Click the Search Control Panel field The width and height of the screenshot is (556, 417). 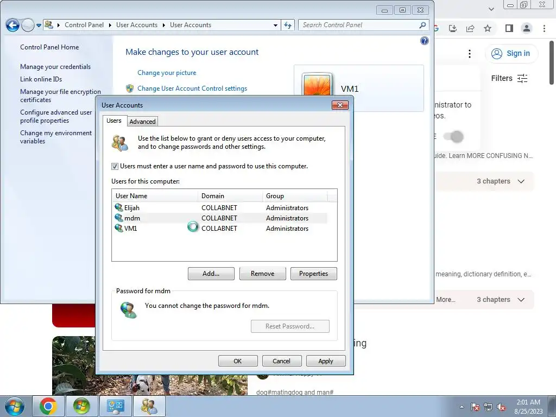(358, 25)
